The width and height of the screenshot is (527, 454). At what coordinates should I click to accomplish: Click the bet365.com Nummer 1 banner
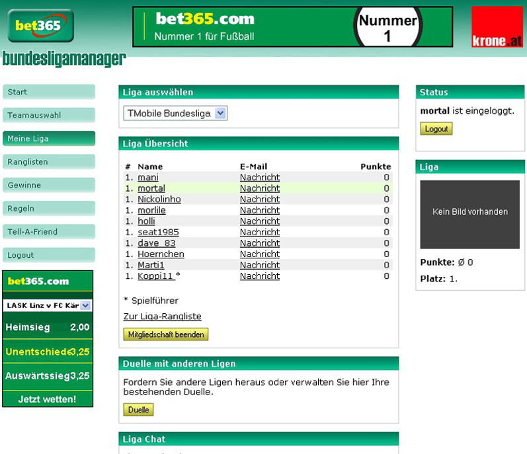pos(293,27)
